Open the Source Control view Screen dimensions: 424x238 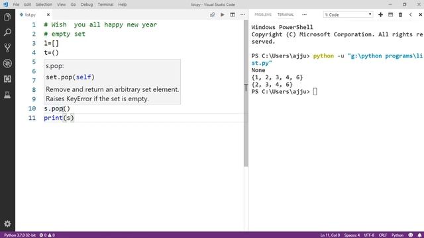pyautogui.click(x=7, y=48)
